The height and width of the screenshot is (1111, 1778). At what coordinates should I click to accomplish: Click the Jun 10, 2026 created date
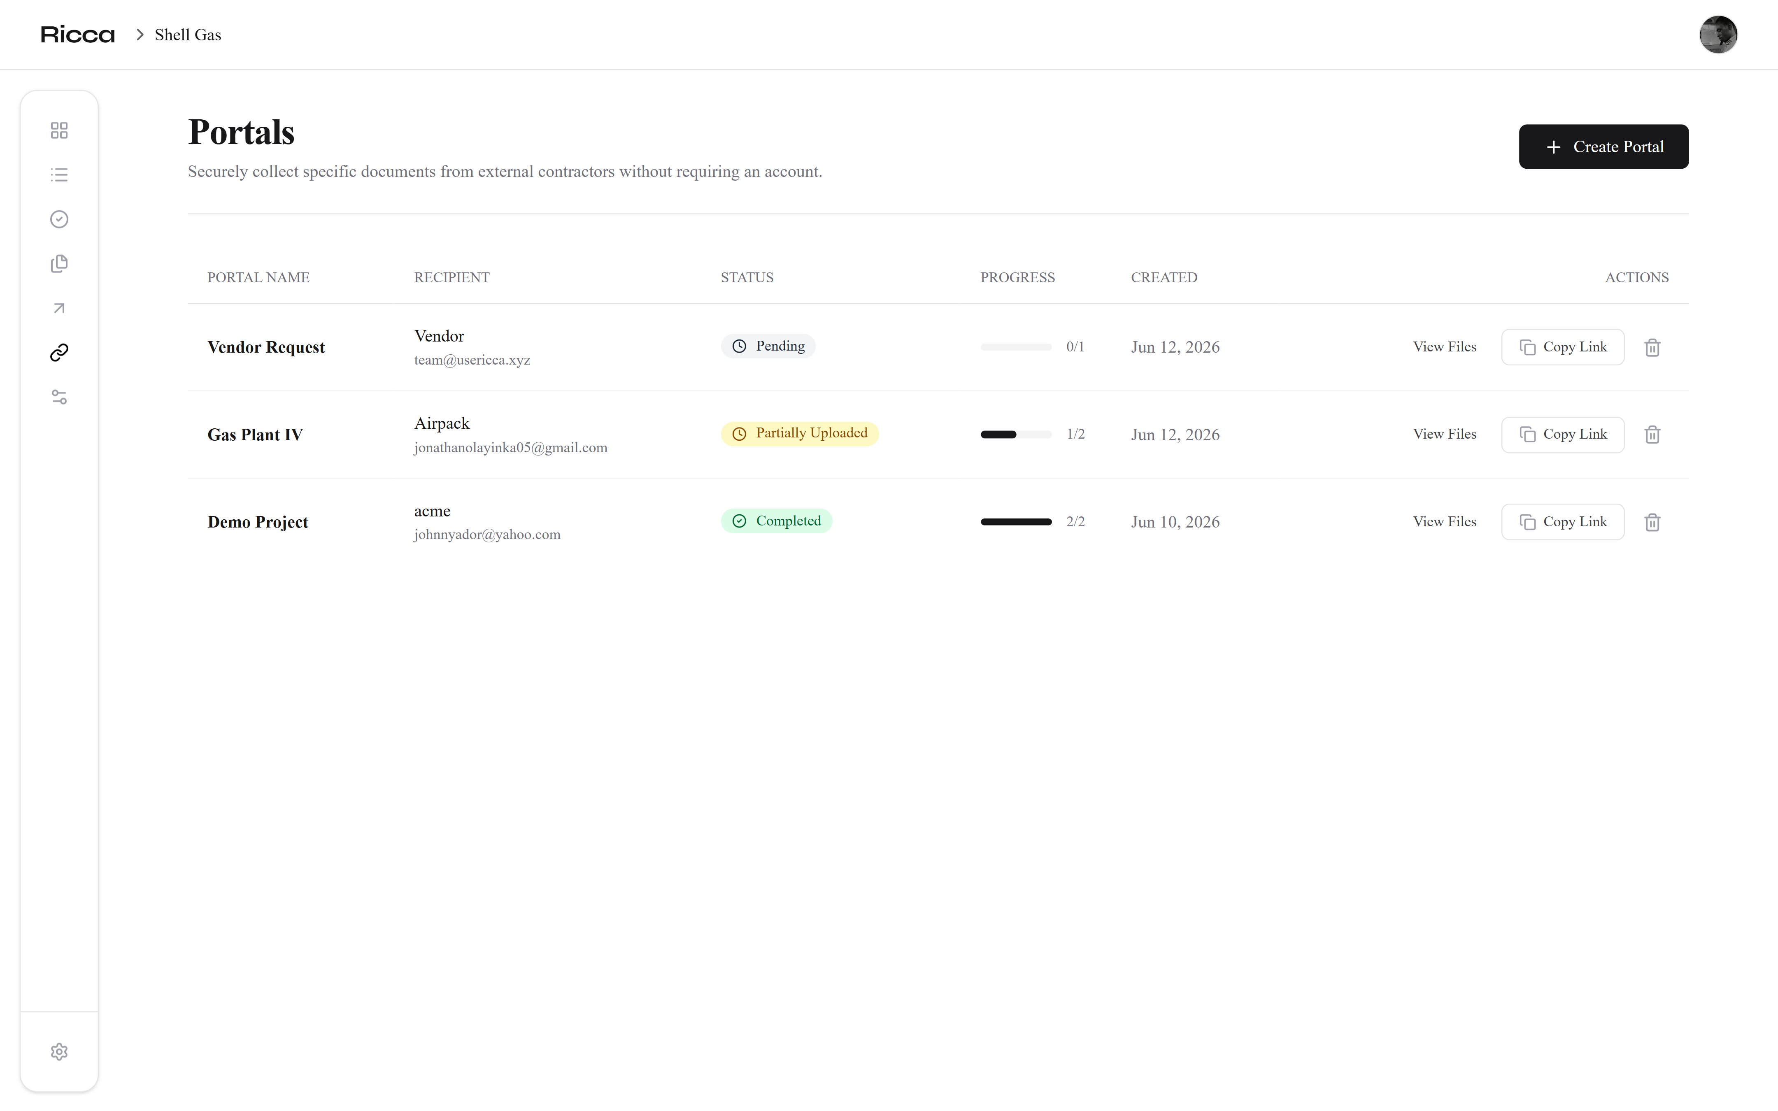click(x=1175, y=522)
